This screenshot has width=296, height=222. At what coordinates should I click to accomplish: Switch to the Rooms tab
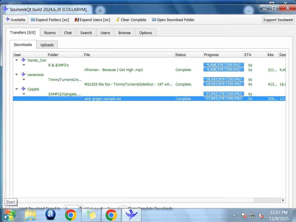click(x=50, y=33)
